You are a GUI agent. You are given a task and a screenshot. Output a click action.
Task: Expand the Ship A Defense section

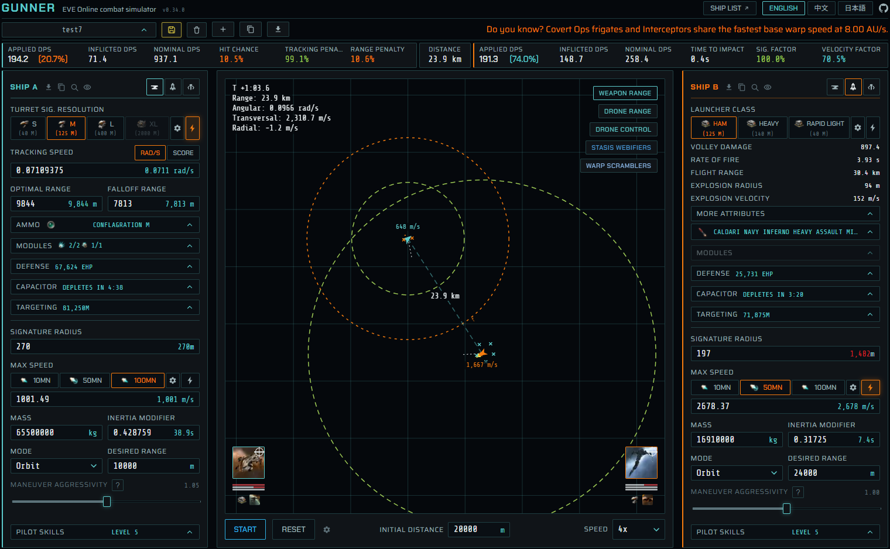click(x=105, y=266)
